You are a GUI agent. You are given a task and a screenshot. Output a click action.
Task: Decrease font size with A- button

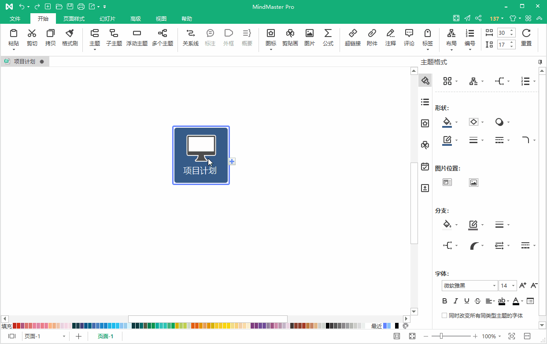[534, 285]
